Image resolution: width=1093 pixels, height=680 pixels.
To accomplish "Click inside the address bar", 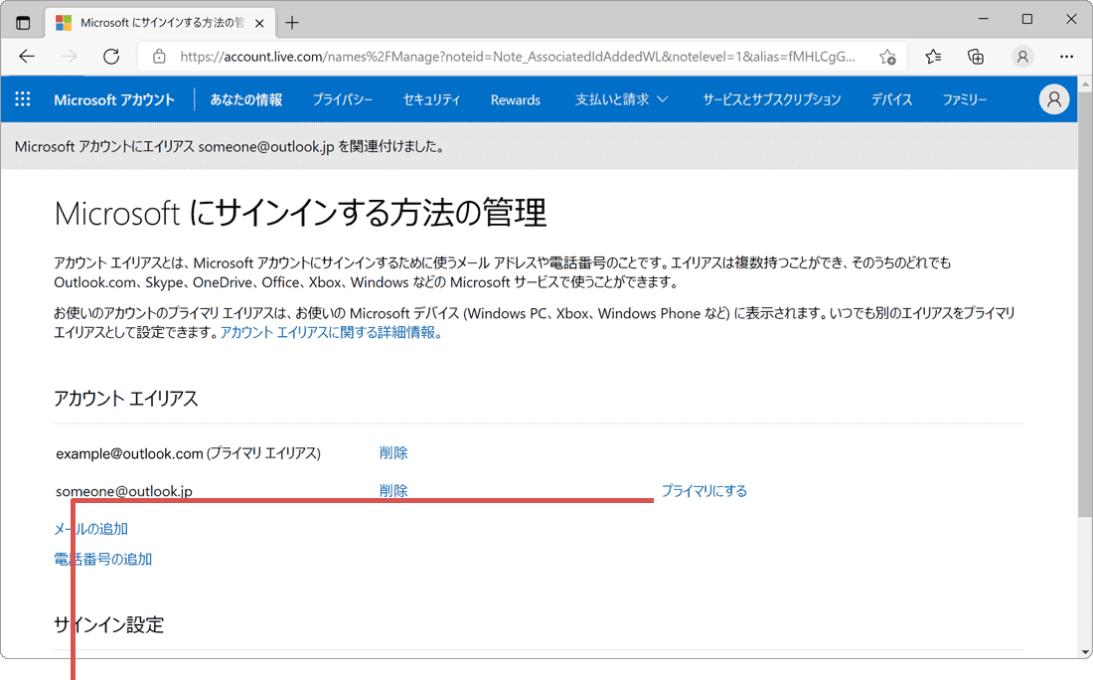I will 497,57.
